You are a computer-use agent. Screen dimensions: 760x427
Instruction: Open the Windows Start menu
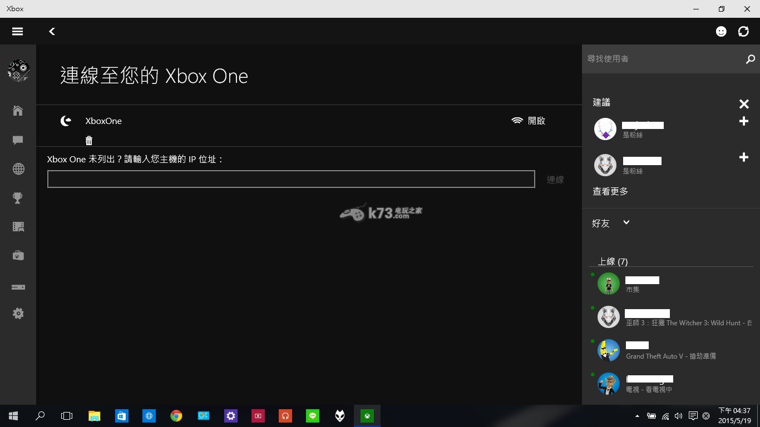[x=13, y=416]
